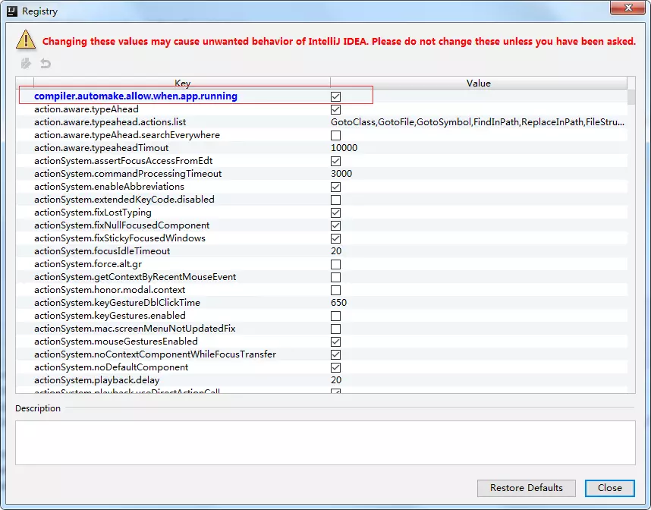Enable actionSystem.keyGestures.enabled checkbox
This screenshot has height=510, width=651.
pos(335,316)
